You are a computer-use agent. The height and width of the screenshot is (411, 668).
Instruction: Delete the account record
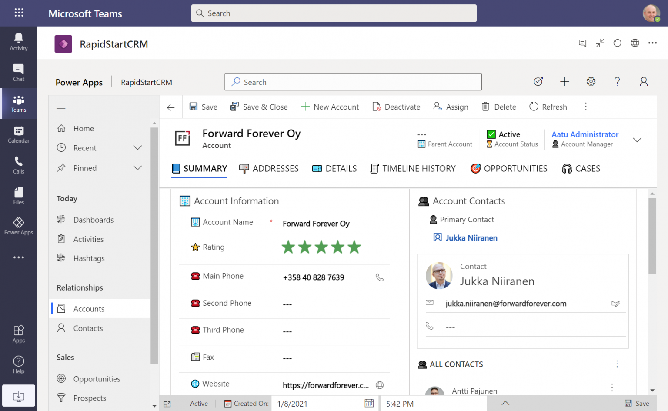[x=499, y=107]
